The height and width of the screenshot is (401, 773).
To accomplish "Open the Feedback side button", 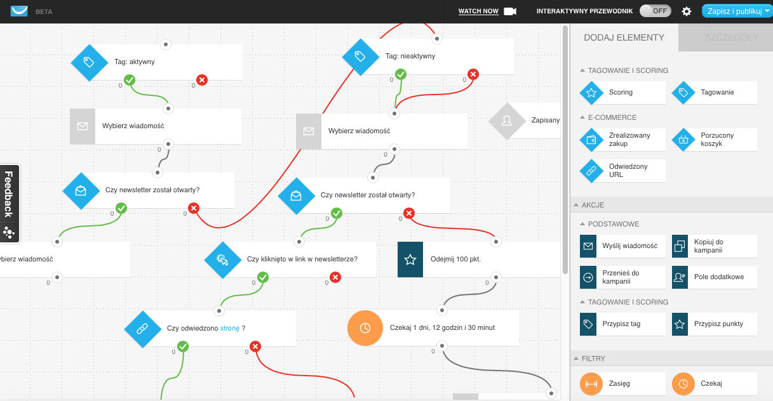I will (9, 203).
